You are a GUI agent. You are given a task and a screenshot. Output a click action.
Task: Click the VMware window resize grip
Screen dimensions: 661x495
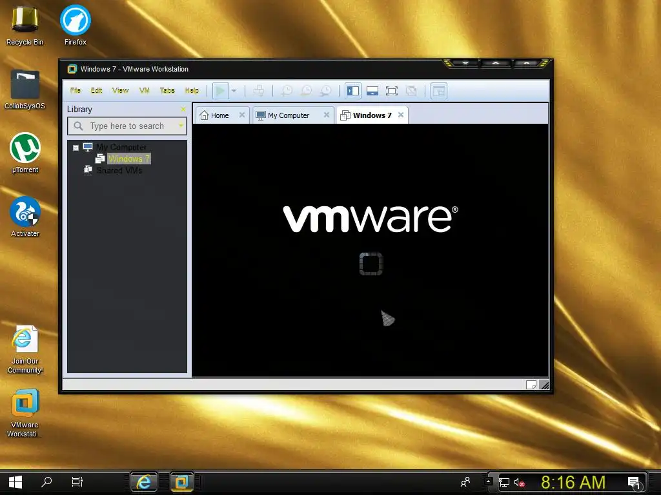coord(544,385)
